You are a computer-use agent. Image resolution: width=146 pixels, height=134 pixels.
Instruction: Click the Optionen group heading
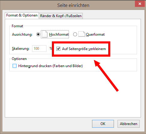click(x=19, y=59)
